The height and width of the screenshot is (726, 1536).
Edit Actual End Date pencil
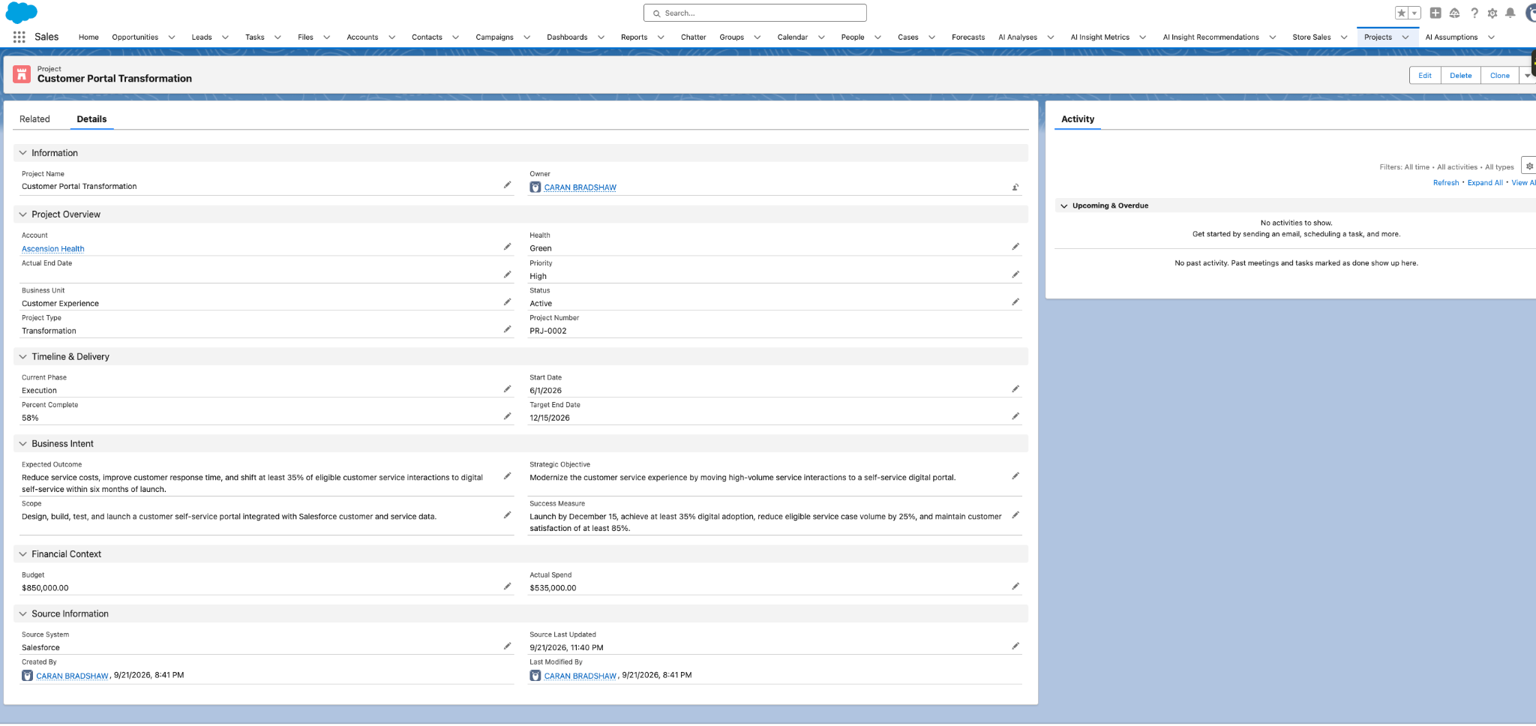[507, 274]
